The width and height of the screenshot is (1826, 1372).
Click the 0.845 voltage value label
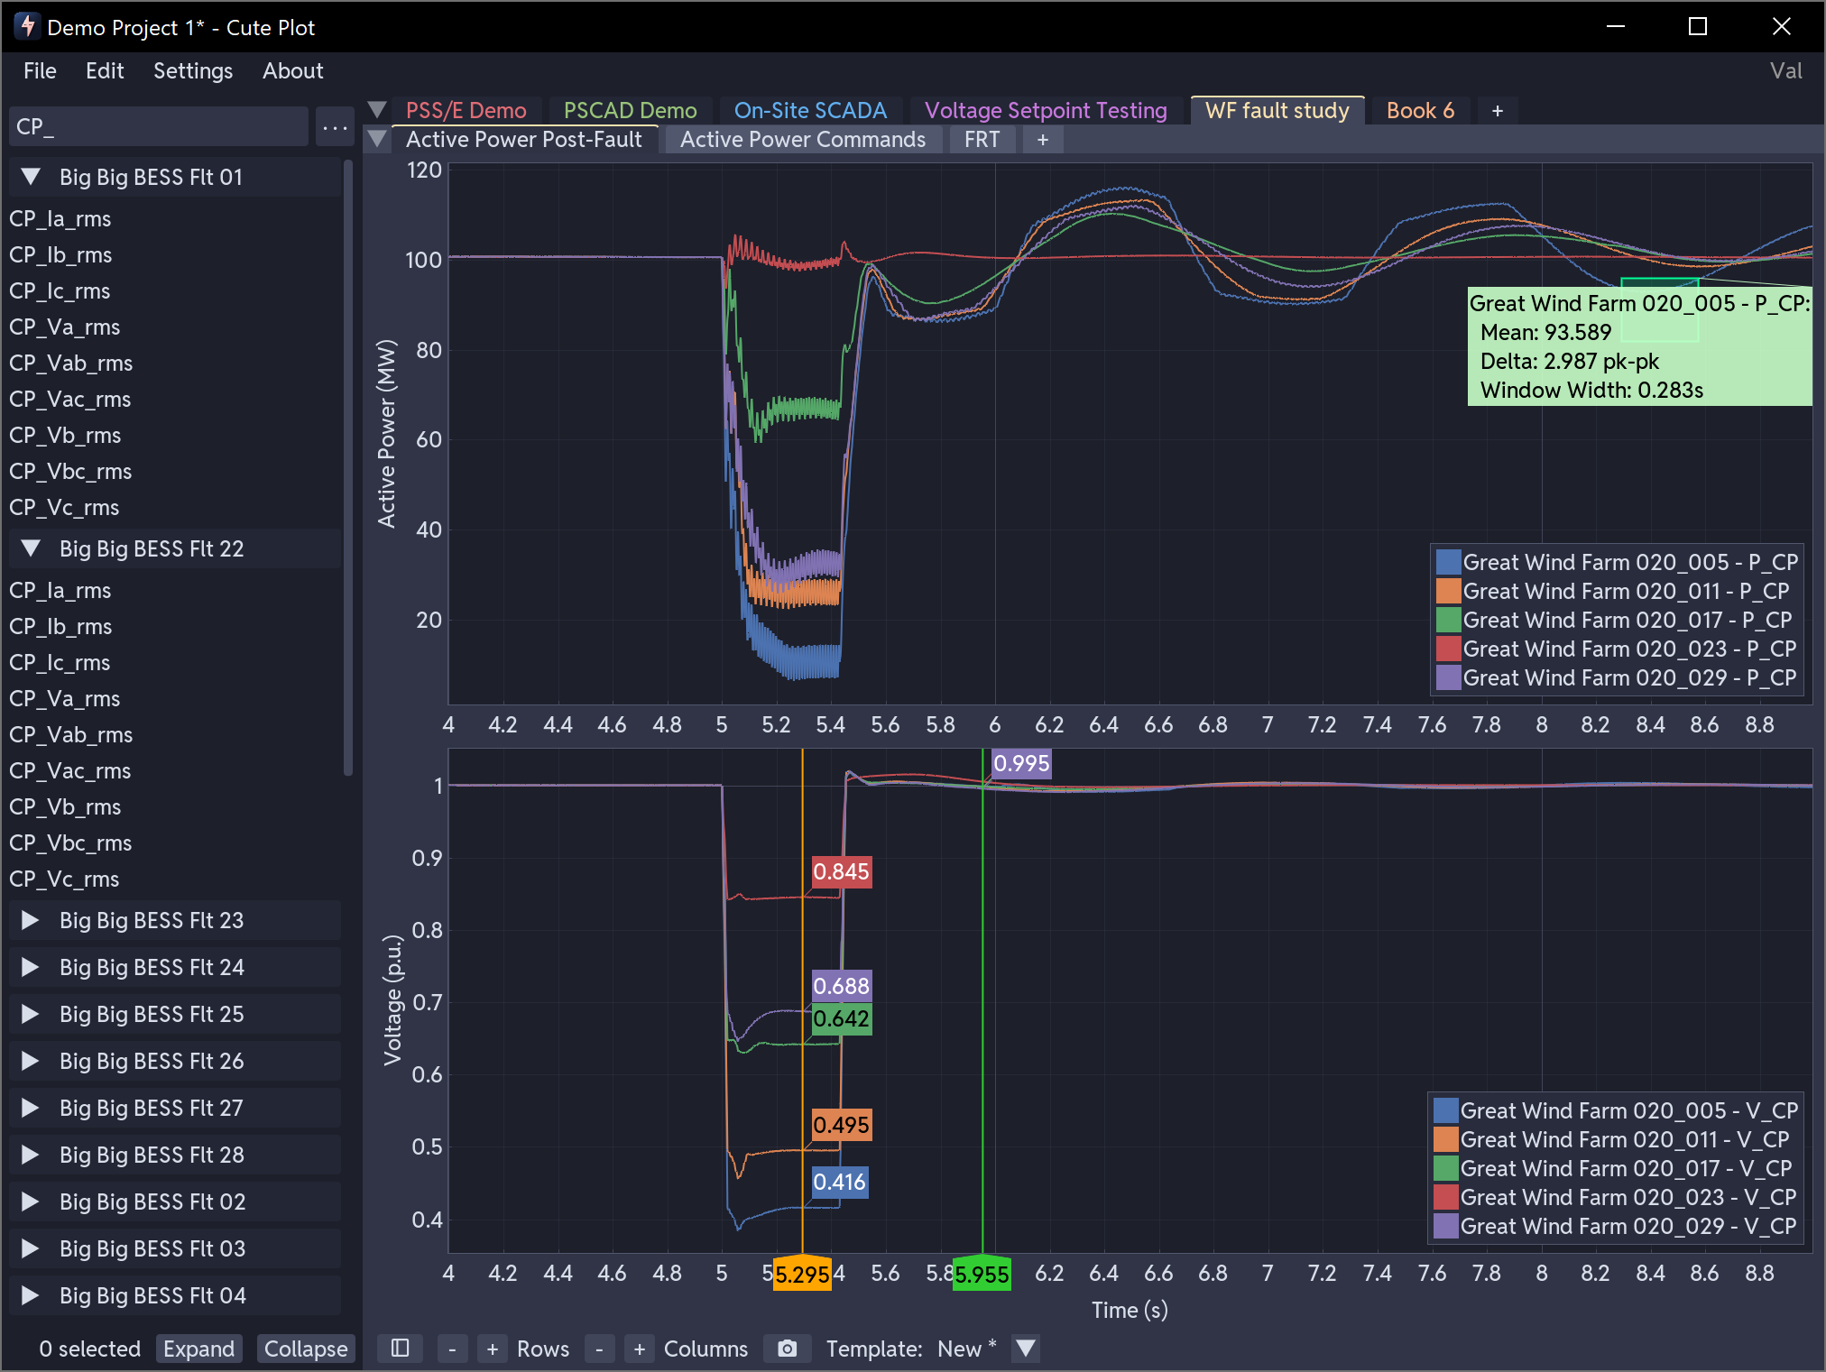coord(841,872)
